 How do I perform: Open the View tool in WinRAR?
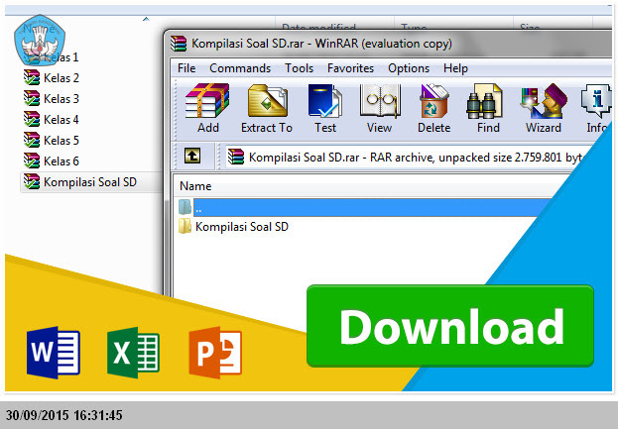point(380,101)
